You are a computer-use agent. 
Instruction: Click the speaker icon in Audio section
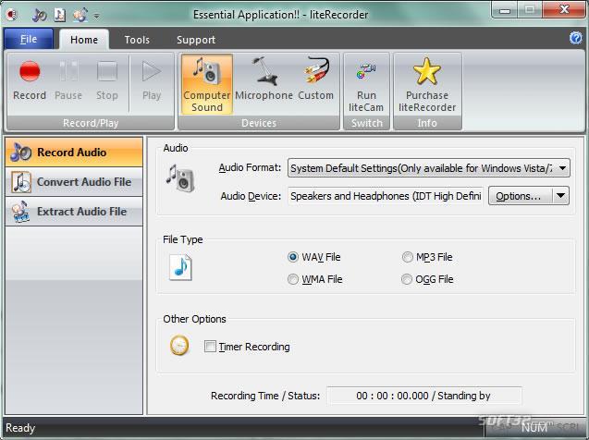[x=180, y=178]
